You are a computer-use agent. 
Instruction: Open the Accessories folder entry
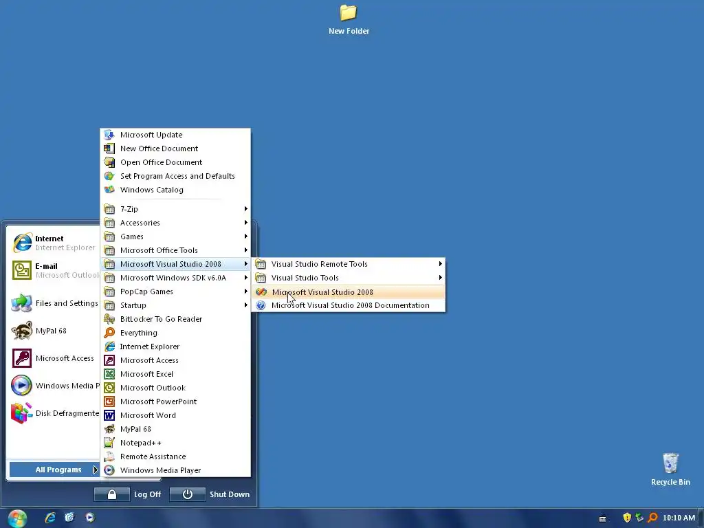tap(175, 223)
